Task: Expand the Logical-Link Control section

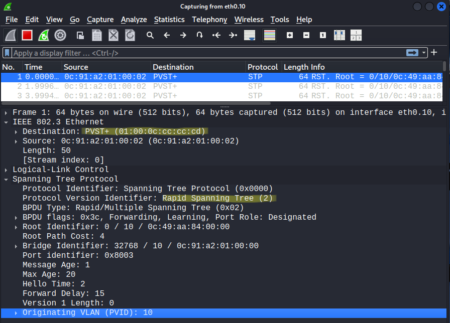Action: [x=7, y=170]
